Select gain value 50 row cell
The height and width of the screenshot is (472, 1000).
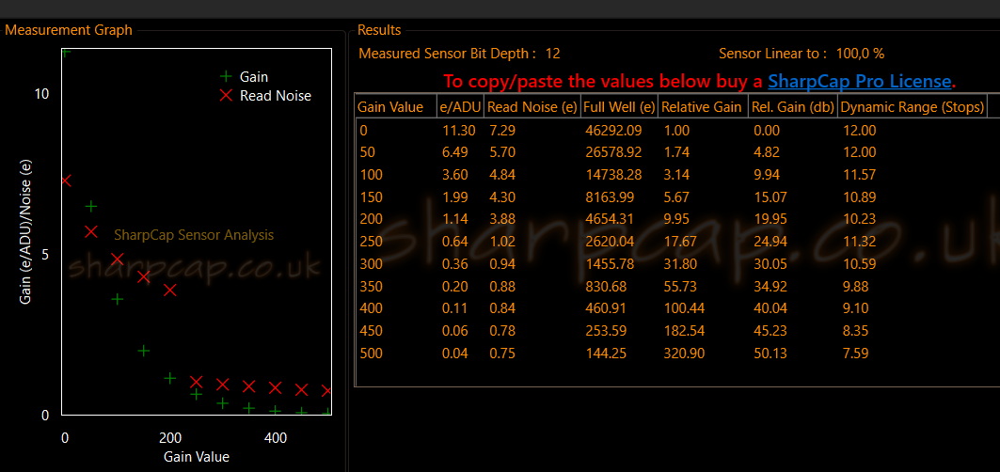click(367, 152)
